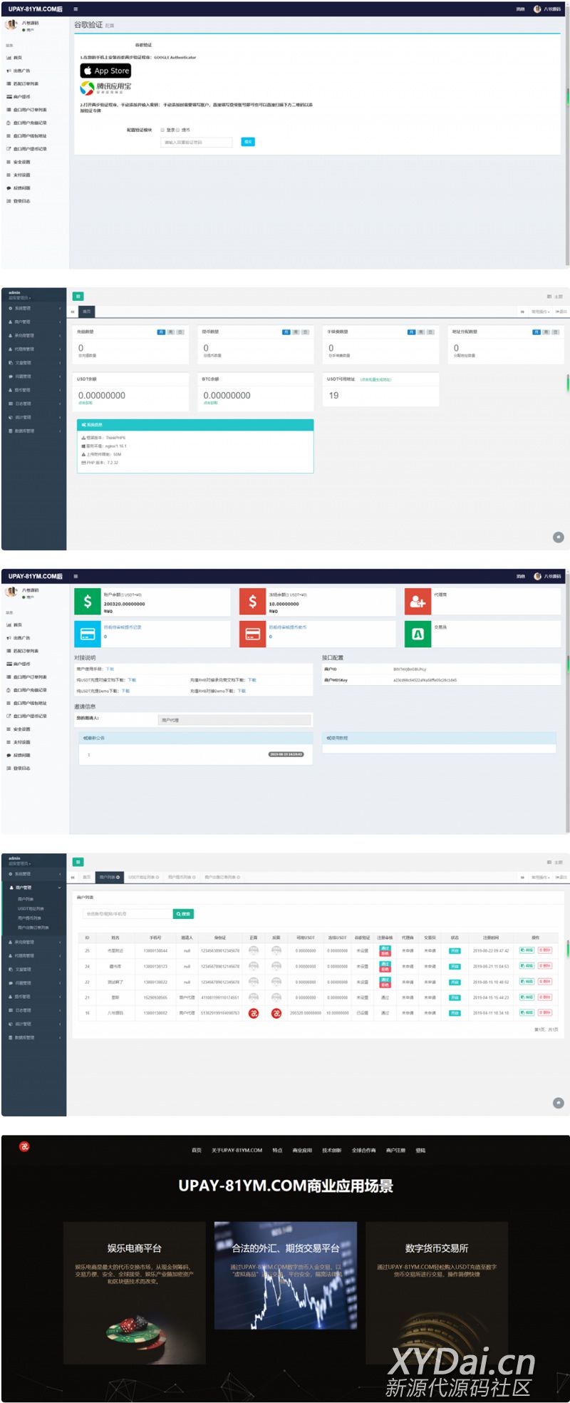
Task: Open red front ID photo in row 16
Action: coord(253,1013)
